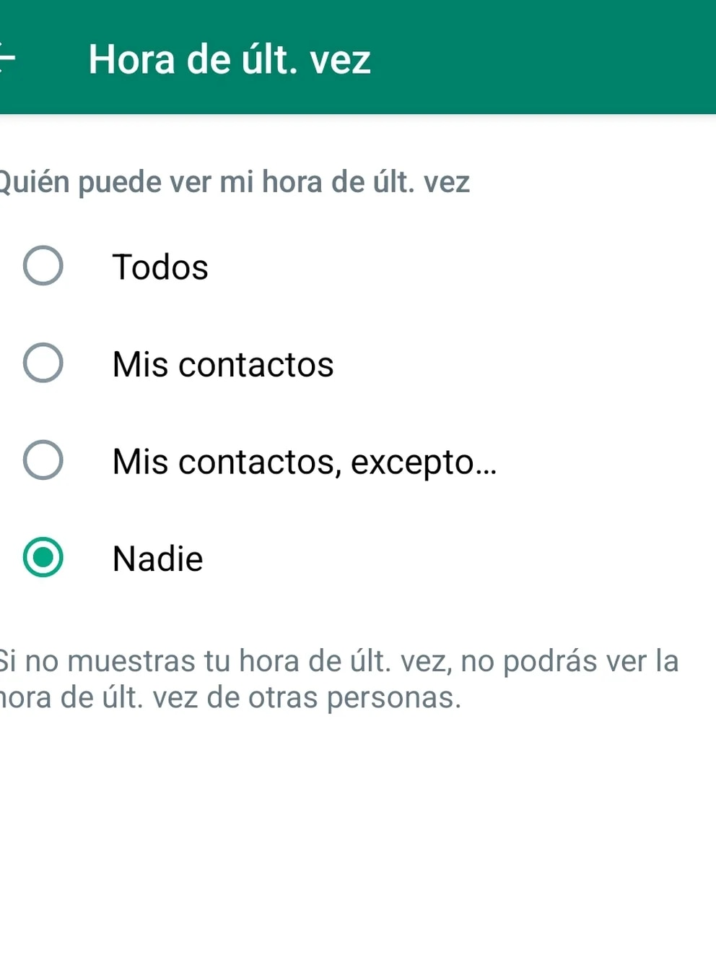Go back using the arrow icon

point(6,58)
